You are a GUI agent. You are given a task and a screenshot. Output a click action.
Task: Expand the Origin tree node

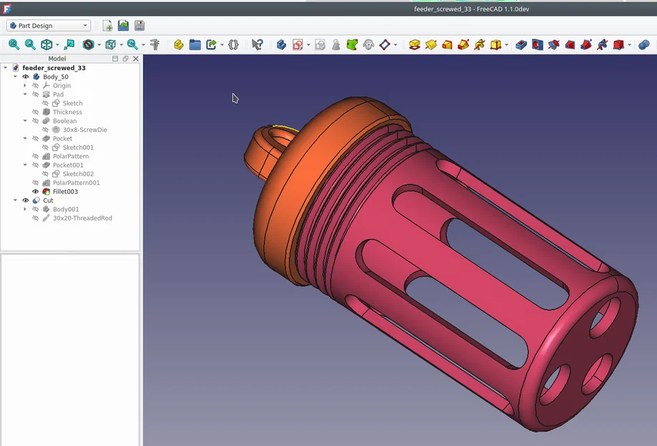click(x=25, y=86)
